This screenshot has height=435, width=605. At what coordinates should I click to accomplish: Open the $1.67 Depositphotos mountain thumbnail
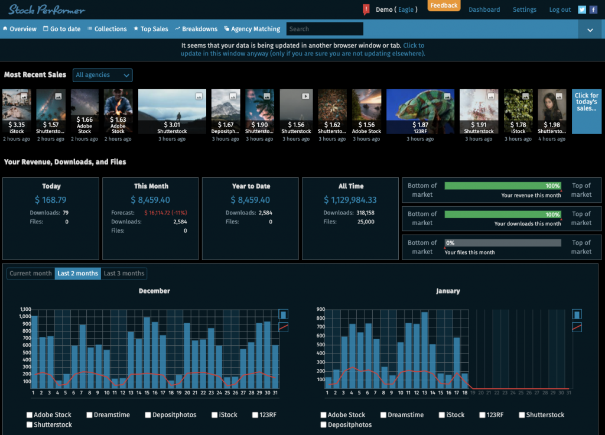226,112
